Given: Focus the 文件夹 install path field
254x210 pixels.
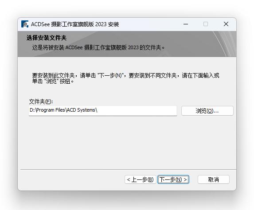Looking at the screenshot, I should (x=103, y=111).
